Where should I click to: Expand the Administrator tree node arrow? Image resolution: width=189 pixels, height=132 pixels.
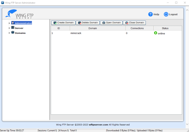pos(9,23)
